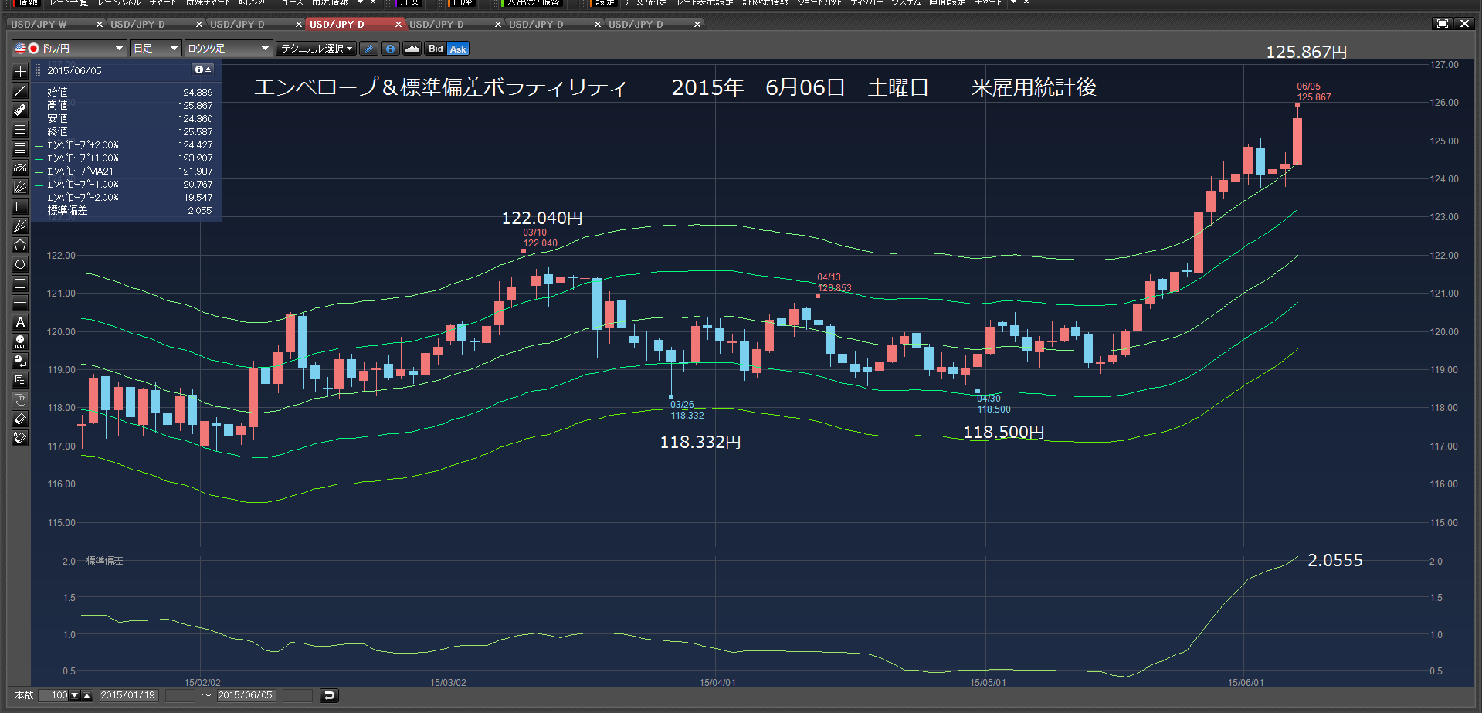The height and width of the screenshot is (713, 1482).
Task: Select the Fibonacci arc tool
Action: (20, 168)
